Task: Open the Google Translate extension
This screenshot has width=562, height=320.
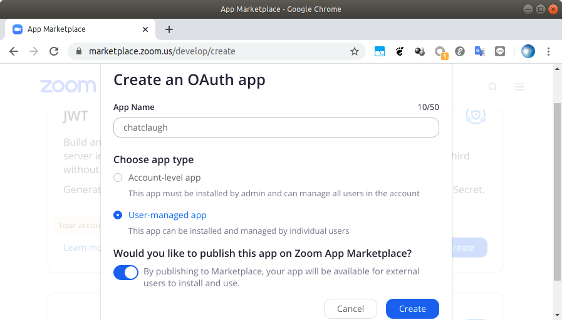Action: pos(479,51)
